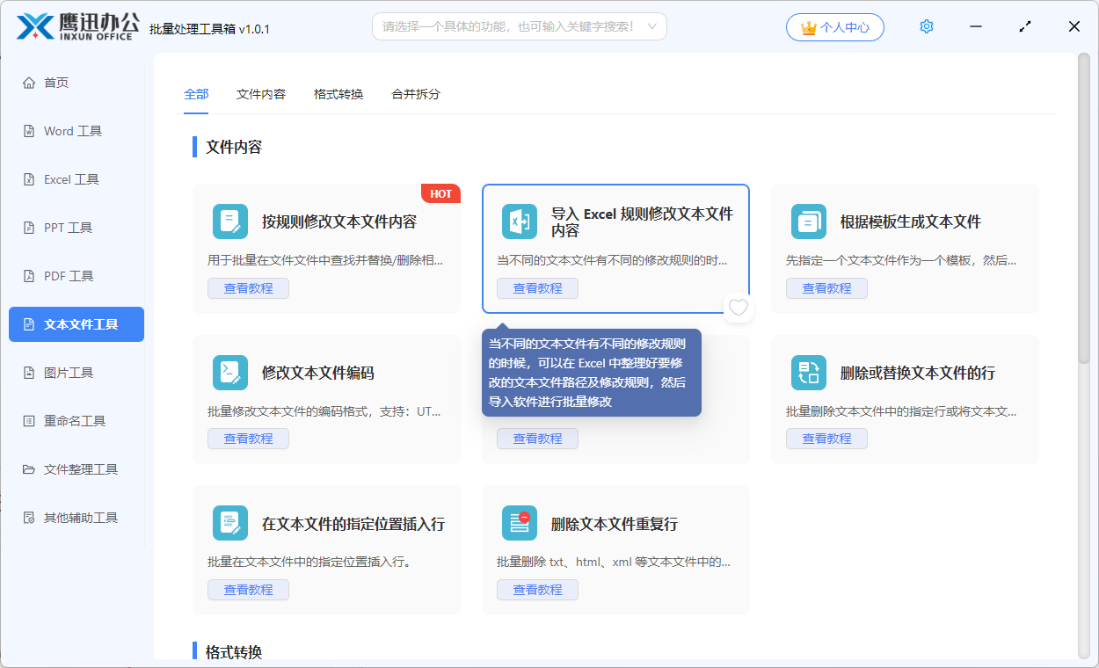This screenshot has width=1099, height=668.
Task: Click 查看教程 on 修改文本文件编码 card
Action: [248, 438]
